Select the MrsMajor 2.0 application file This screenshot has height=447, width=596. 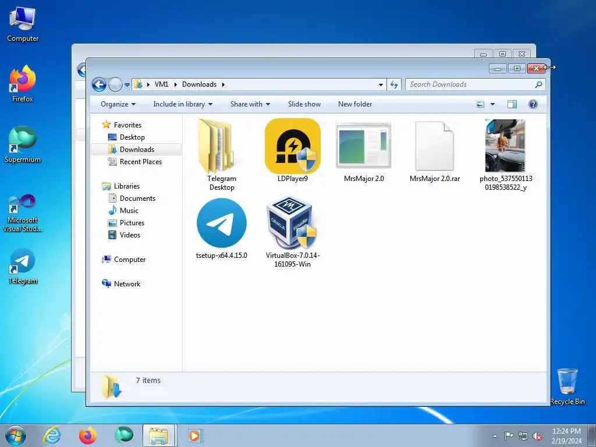(364, 152)
